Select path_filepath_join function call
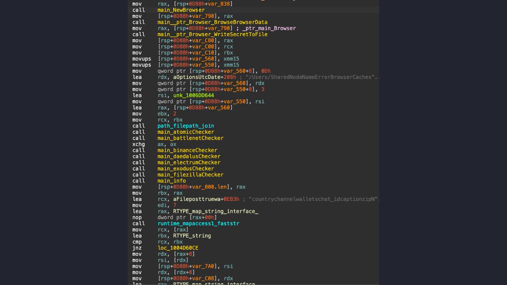The image size is (507, 285). [185, 126]
